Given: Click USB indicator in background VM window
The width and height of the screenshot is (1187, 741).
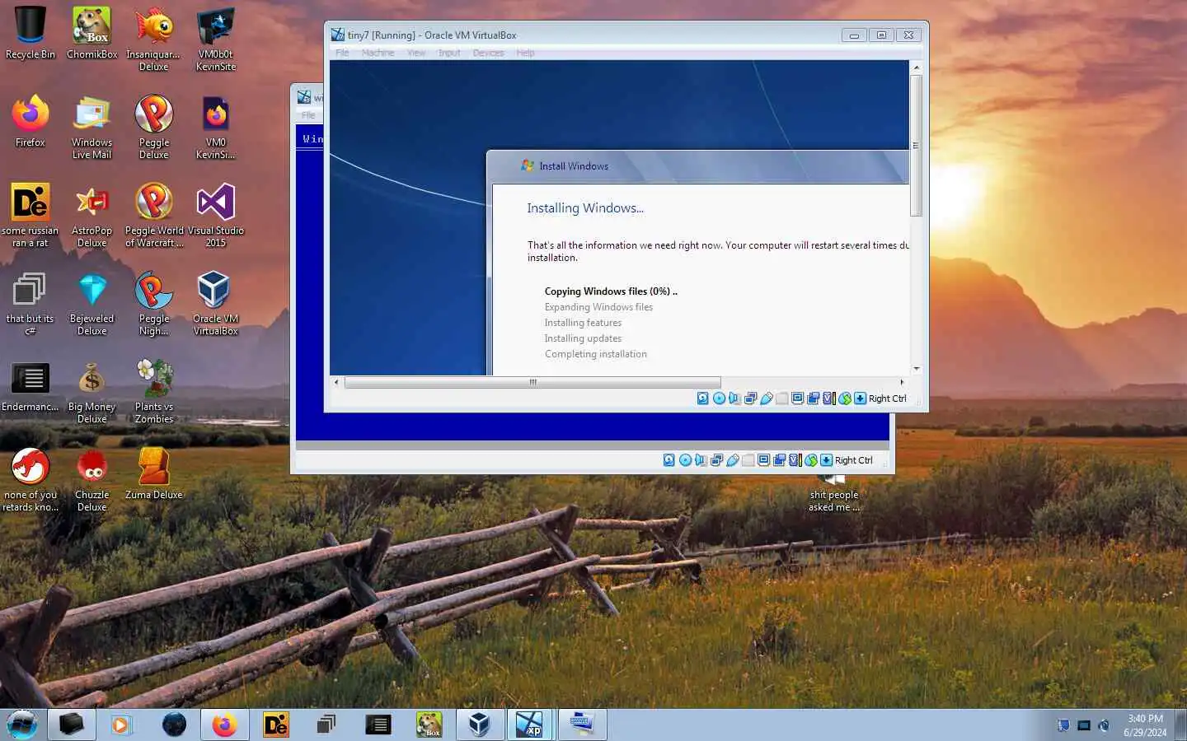Looking at the screenshot, I should [x=733, y=460].
